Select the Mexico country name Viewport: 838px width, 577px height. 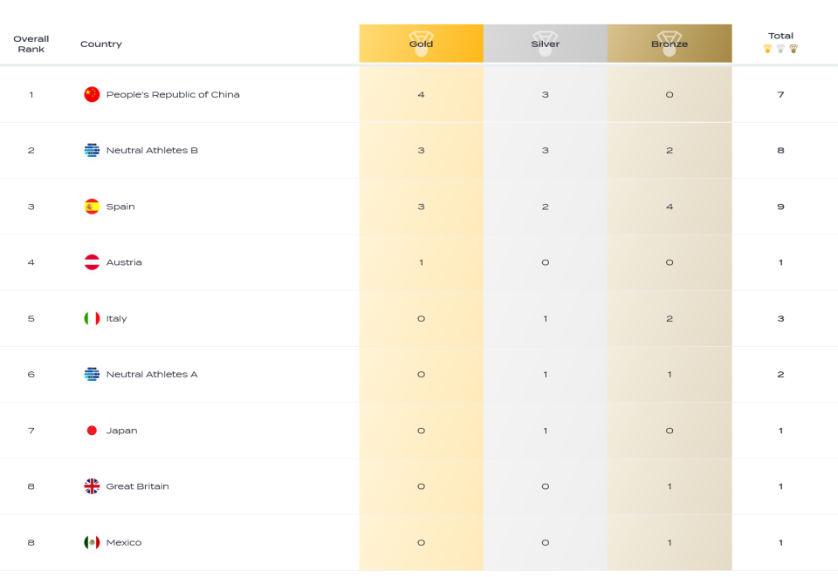(124, 542)
